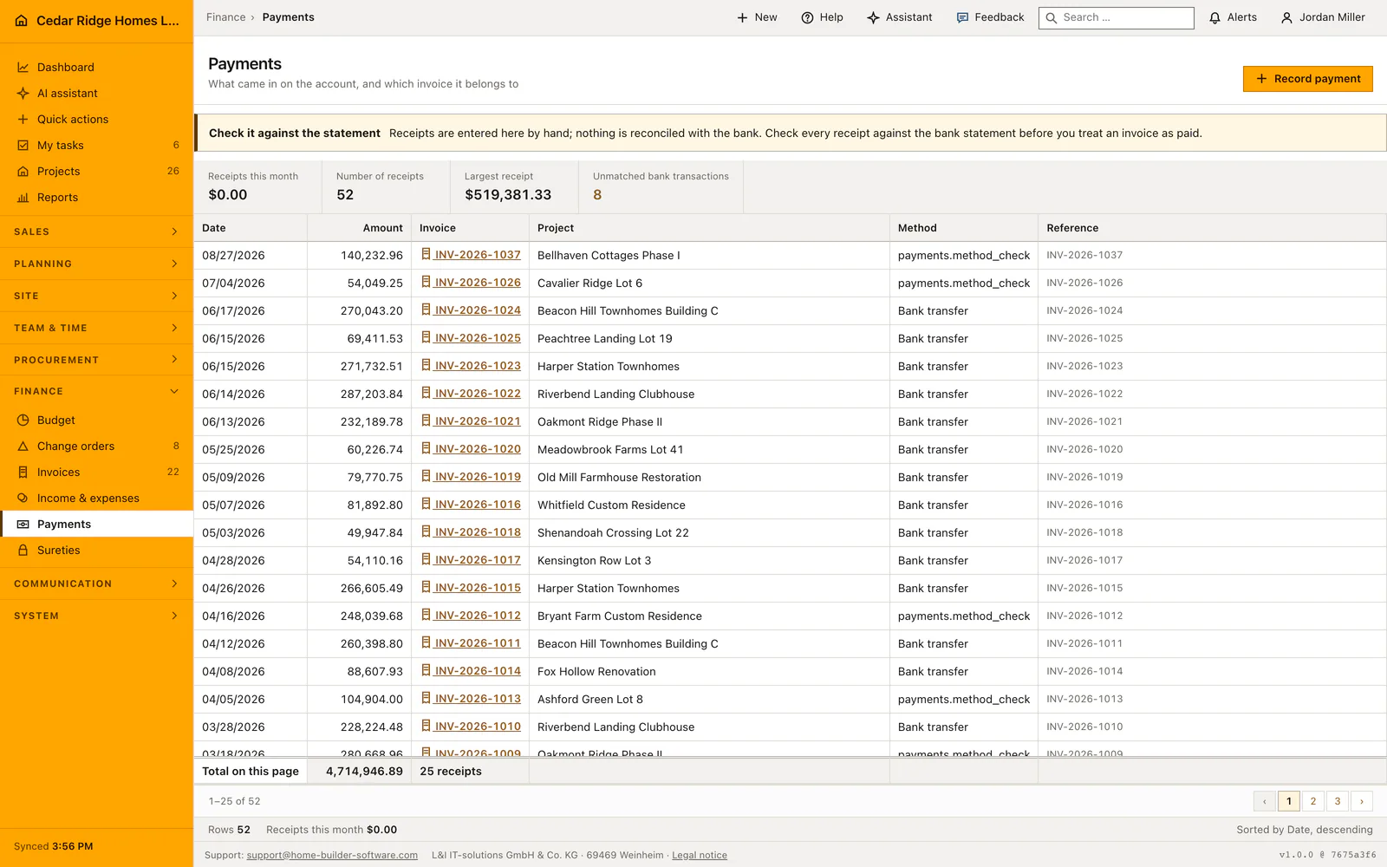Click the Legal notice link
The image size is (1387, 867).
[x=700, y=855]
